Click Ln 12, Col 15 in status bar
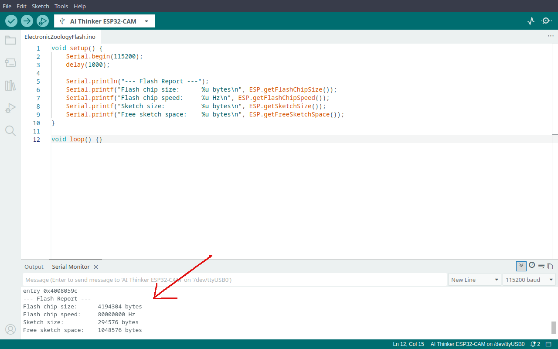This screenshot has width=558, height=349. point(408,344)
